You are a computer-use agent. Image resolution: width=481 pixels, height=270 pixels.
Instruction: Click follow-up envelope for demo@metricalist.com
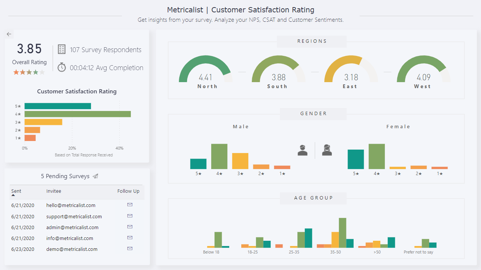(130, 249)
